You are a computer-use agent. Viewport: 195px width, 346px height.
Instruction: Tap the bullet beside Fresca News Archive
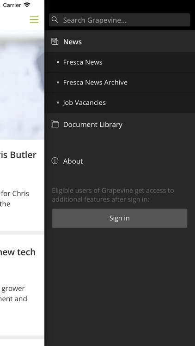tap(58, 83)
